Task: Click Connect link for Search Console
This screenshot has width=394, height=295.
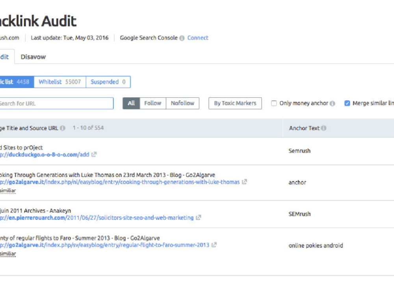Action: click(x=198, y=38)
